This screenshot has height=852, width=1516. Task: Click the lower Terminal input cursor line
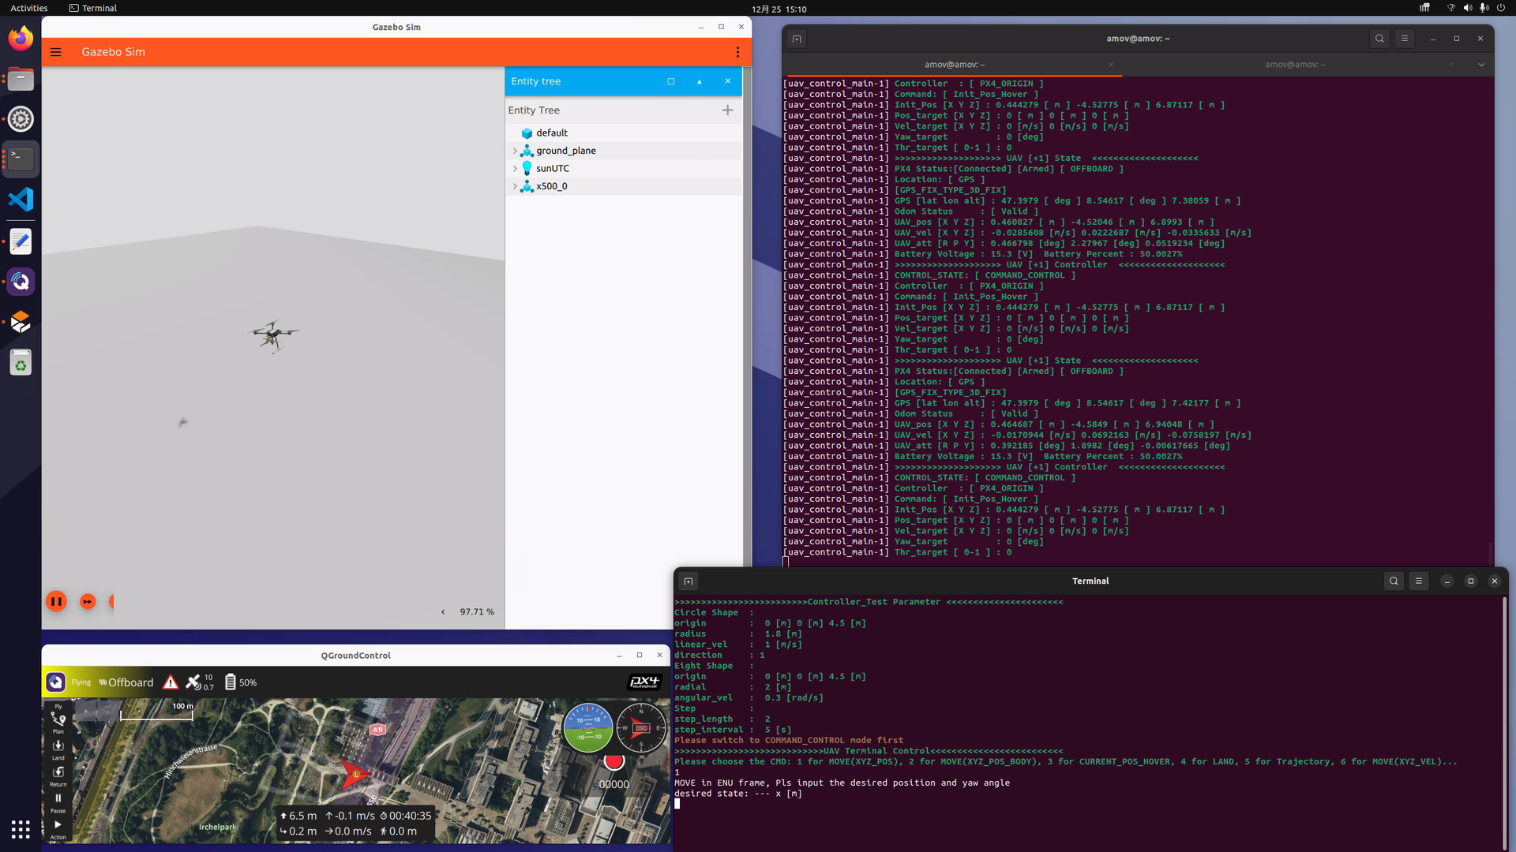[x=677, y=805]
